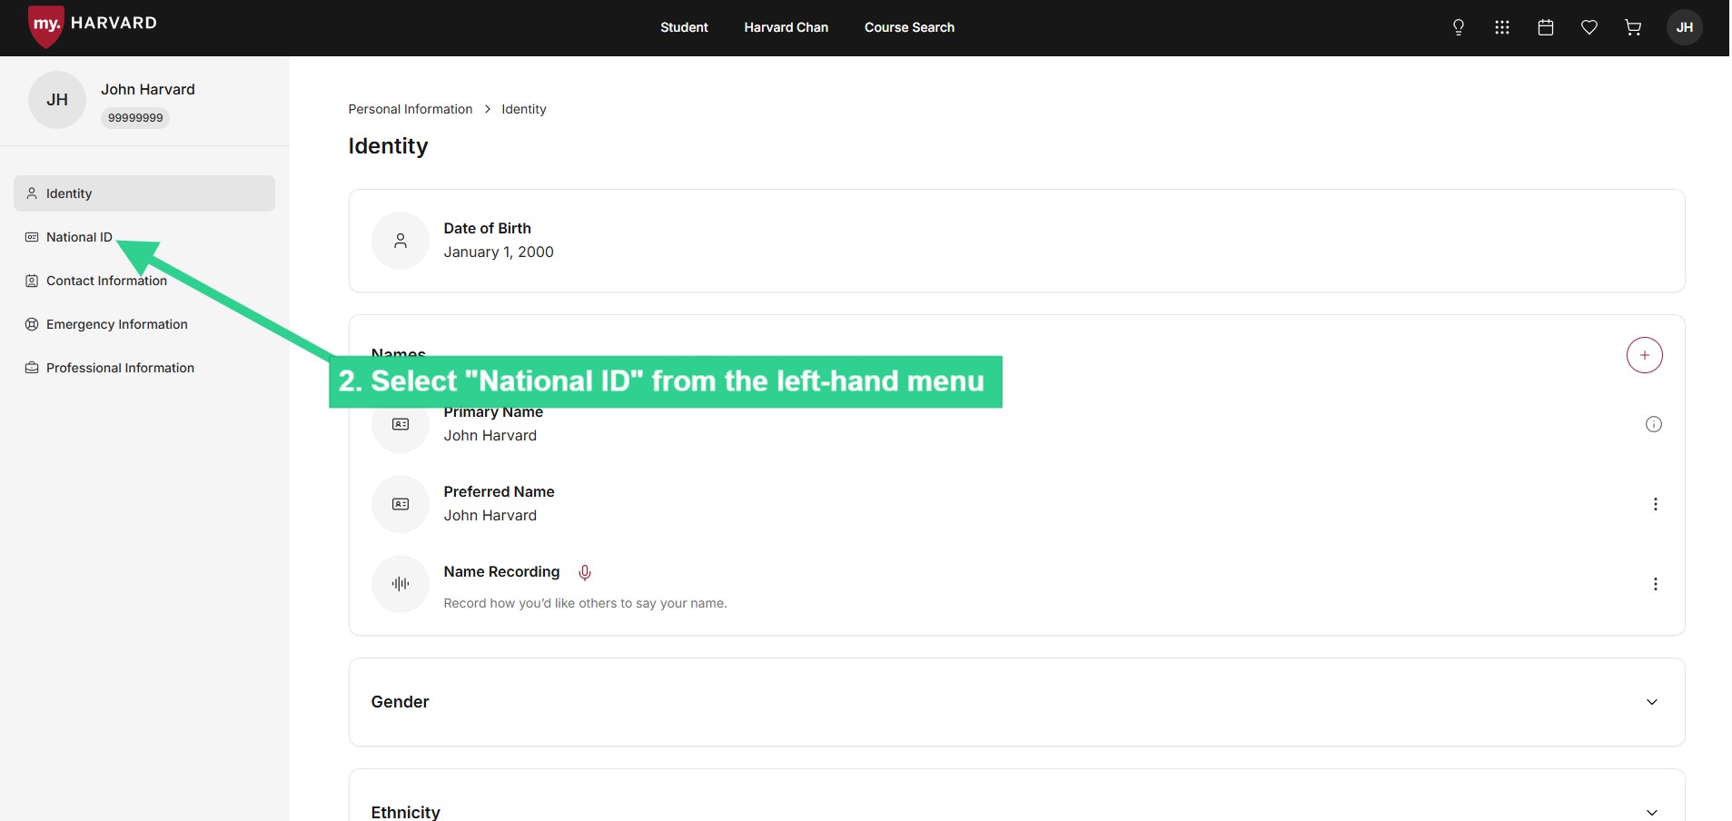
Task: Click the 'Record how you'd like' hint text
Action: click(585, 603)
